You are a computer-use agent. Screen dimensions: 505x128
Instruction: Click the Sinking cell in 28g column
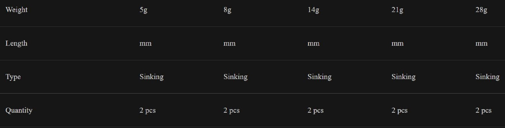(x=487, y=77)
